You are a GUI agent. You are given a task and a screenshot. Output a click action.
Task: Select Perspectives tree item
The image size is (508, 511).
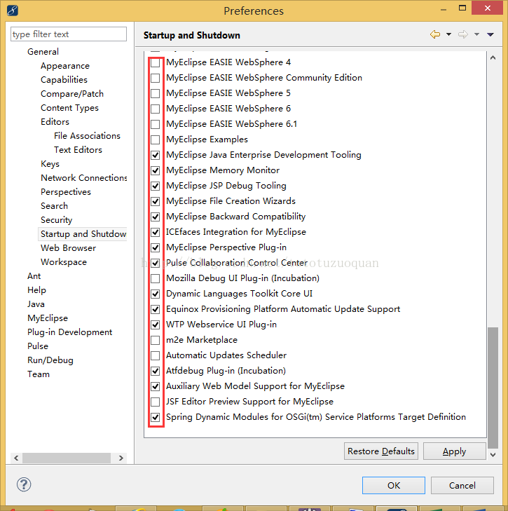(65, 192)
